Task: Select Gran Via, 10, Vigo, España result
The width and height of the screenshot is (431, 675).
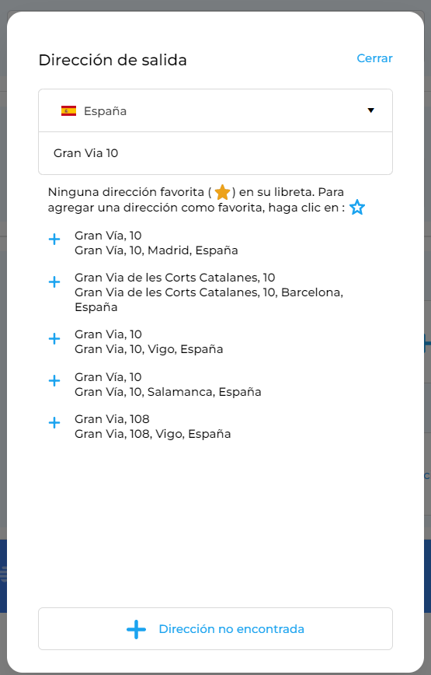Action: pos(148,342)
